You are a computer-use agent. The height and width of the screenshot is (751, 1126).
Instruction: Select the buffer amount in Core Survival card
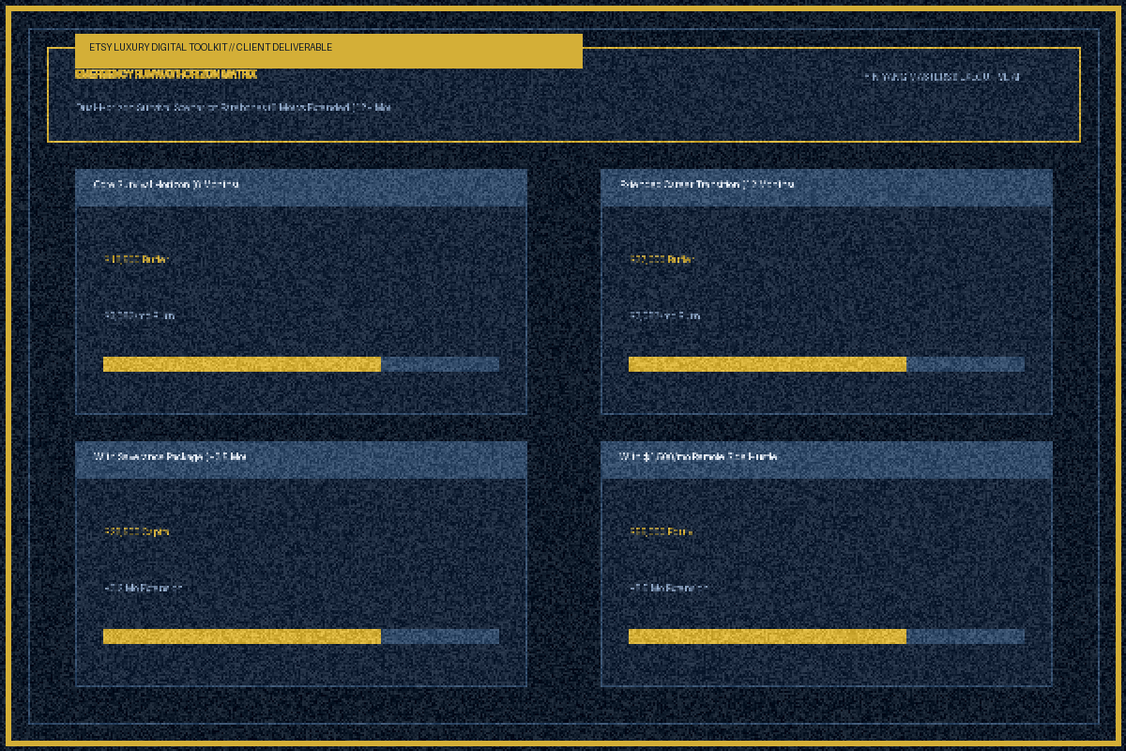click(x=136, y=259)
